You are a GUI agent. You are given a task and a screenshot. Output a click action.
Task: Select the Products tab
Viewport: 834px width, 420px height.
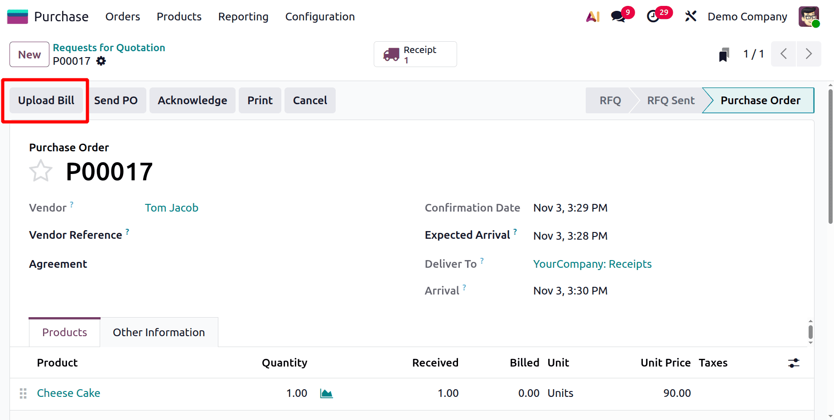(x=64, y=332)
